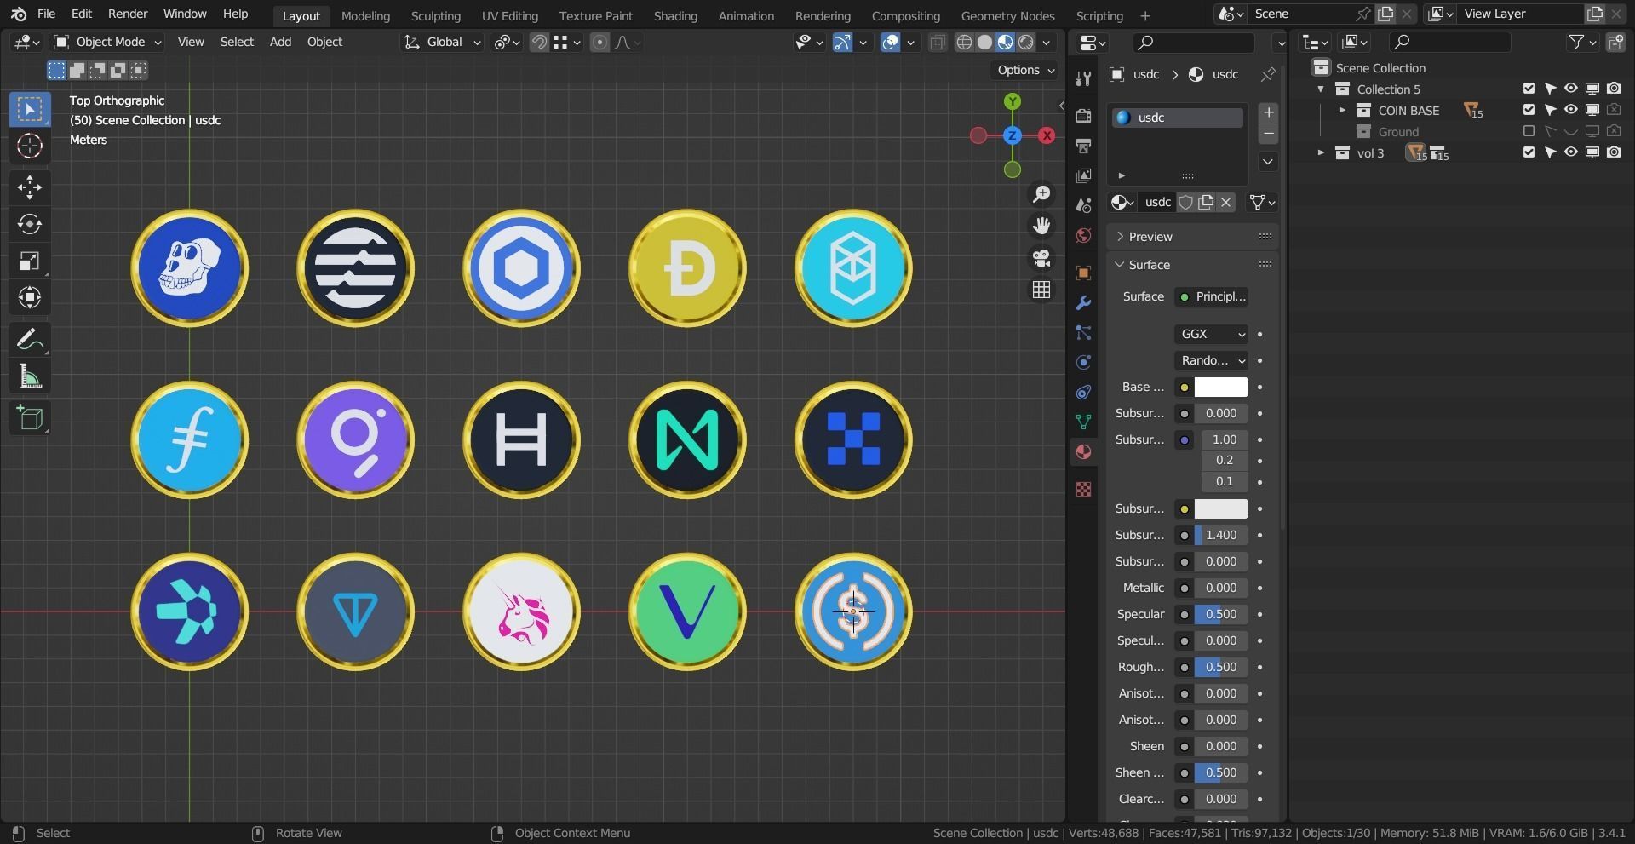Switch to rendered viewport shading
1635x844 pixels.
1026,42
